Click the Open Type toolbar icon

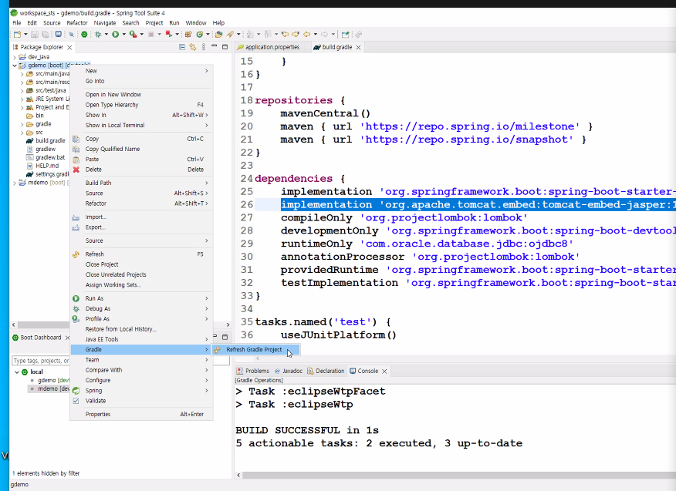218,35
